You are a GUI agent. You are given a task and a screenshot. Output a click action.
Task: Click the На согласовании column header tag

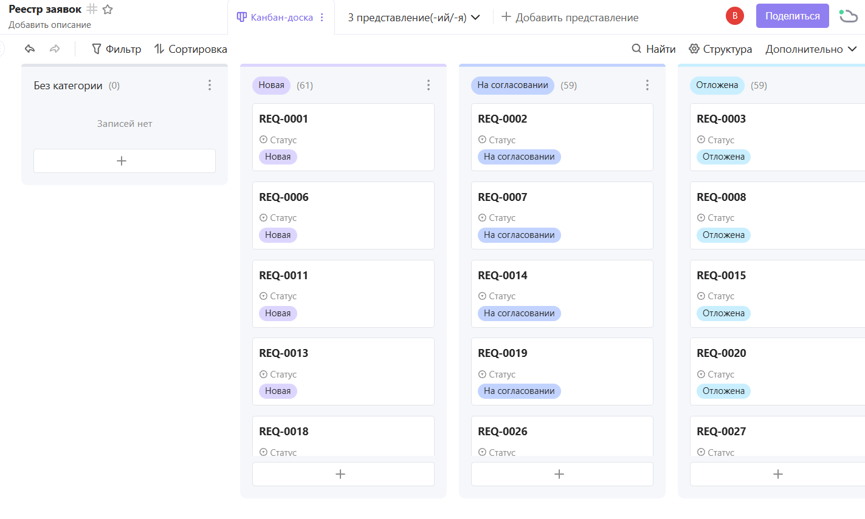pos(512,85)
